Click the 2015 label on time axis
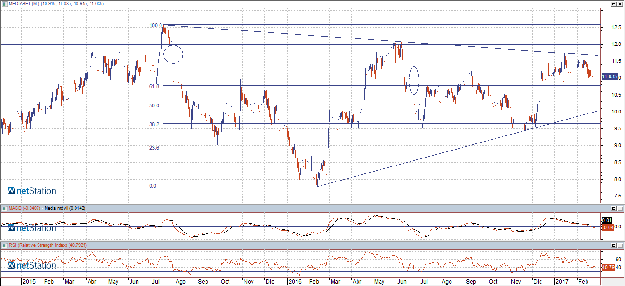The height and width of the screenshot is (286, 625). pos(29,282)
